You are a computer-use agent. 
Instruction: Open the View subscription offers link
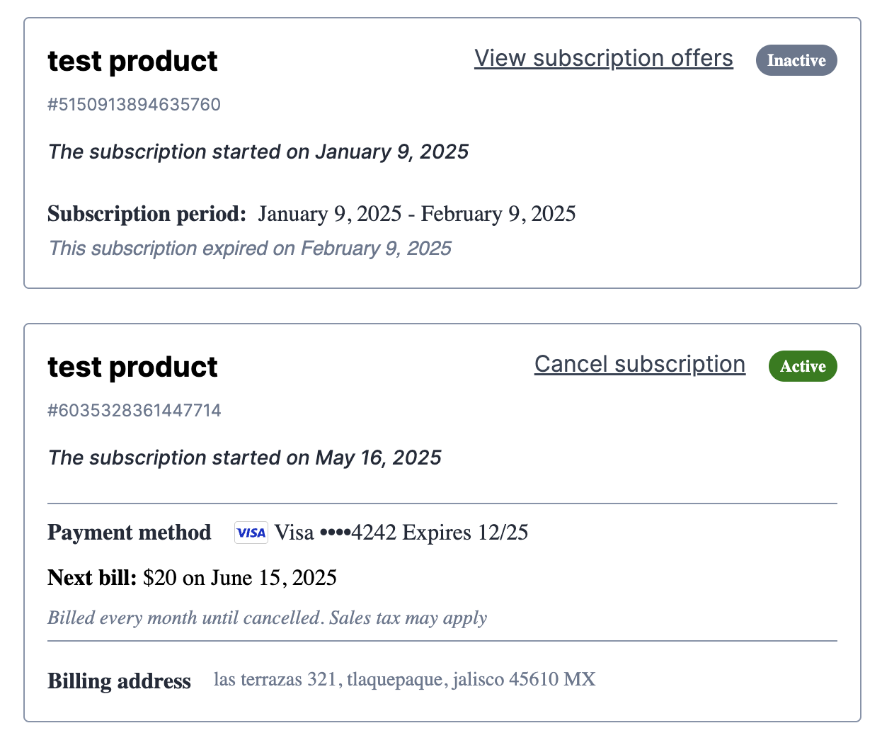coord(604,58)
